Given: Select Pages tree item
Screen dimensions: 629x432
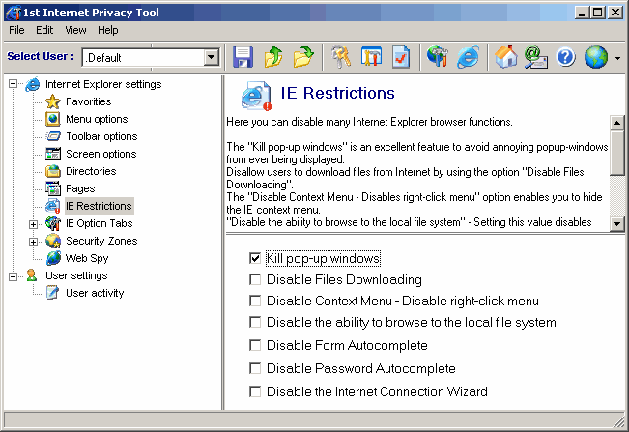Looking at the screenshot, I should (80, 188).
